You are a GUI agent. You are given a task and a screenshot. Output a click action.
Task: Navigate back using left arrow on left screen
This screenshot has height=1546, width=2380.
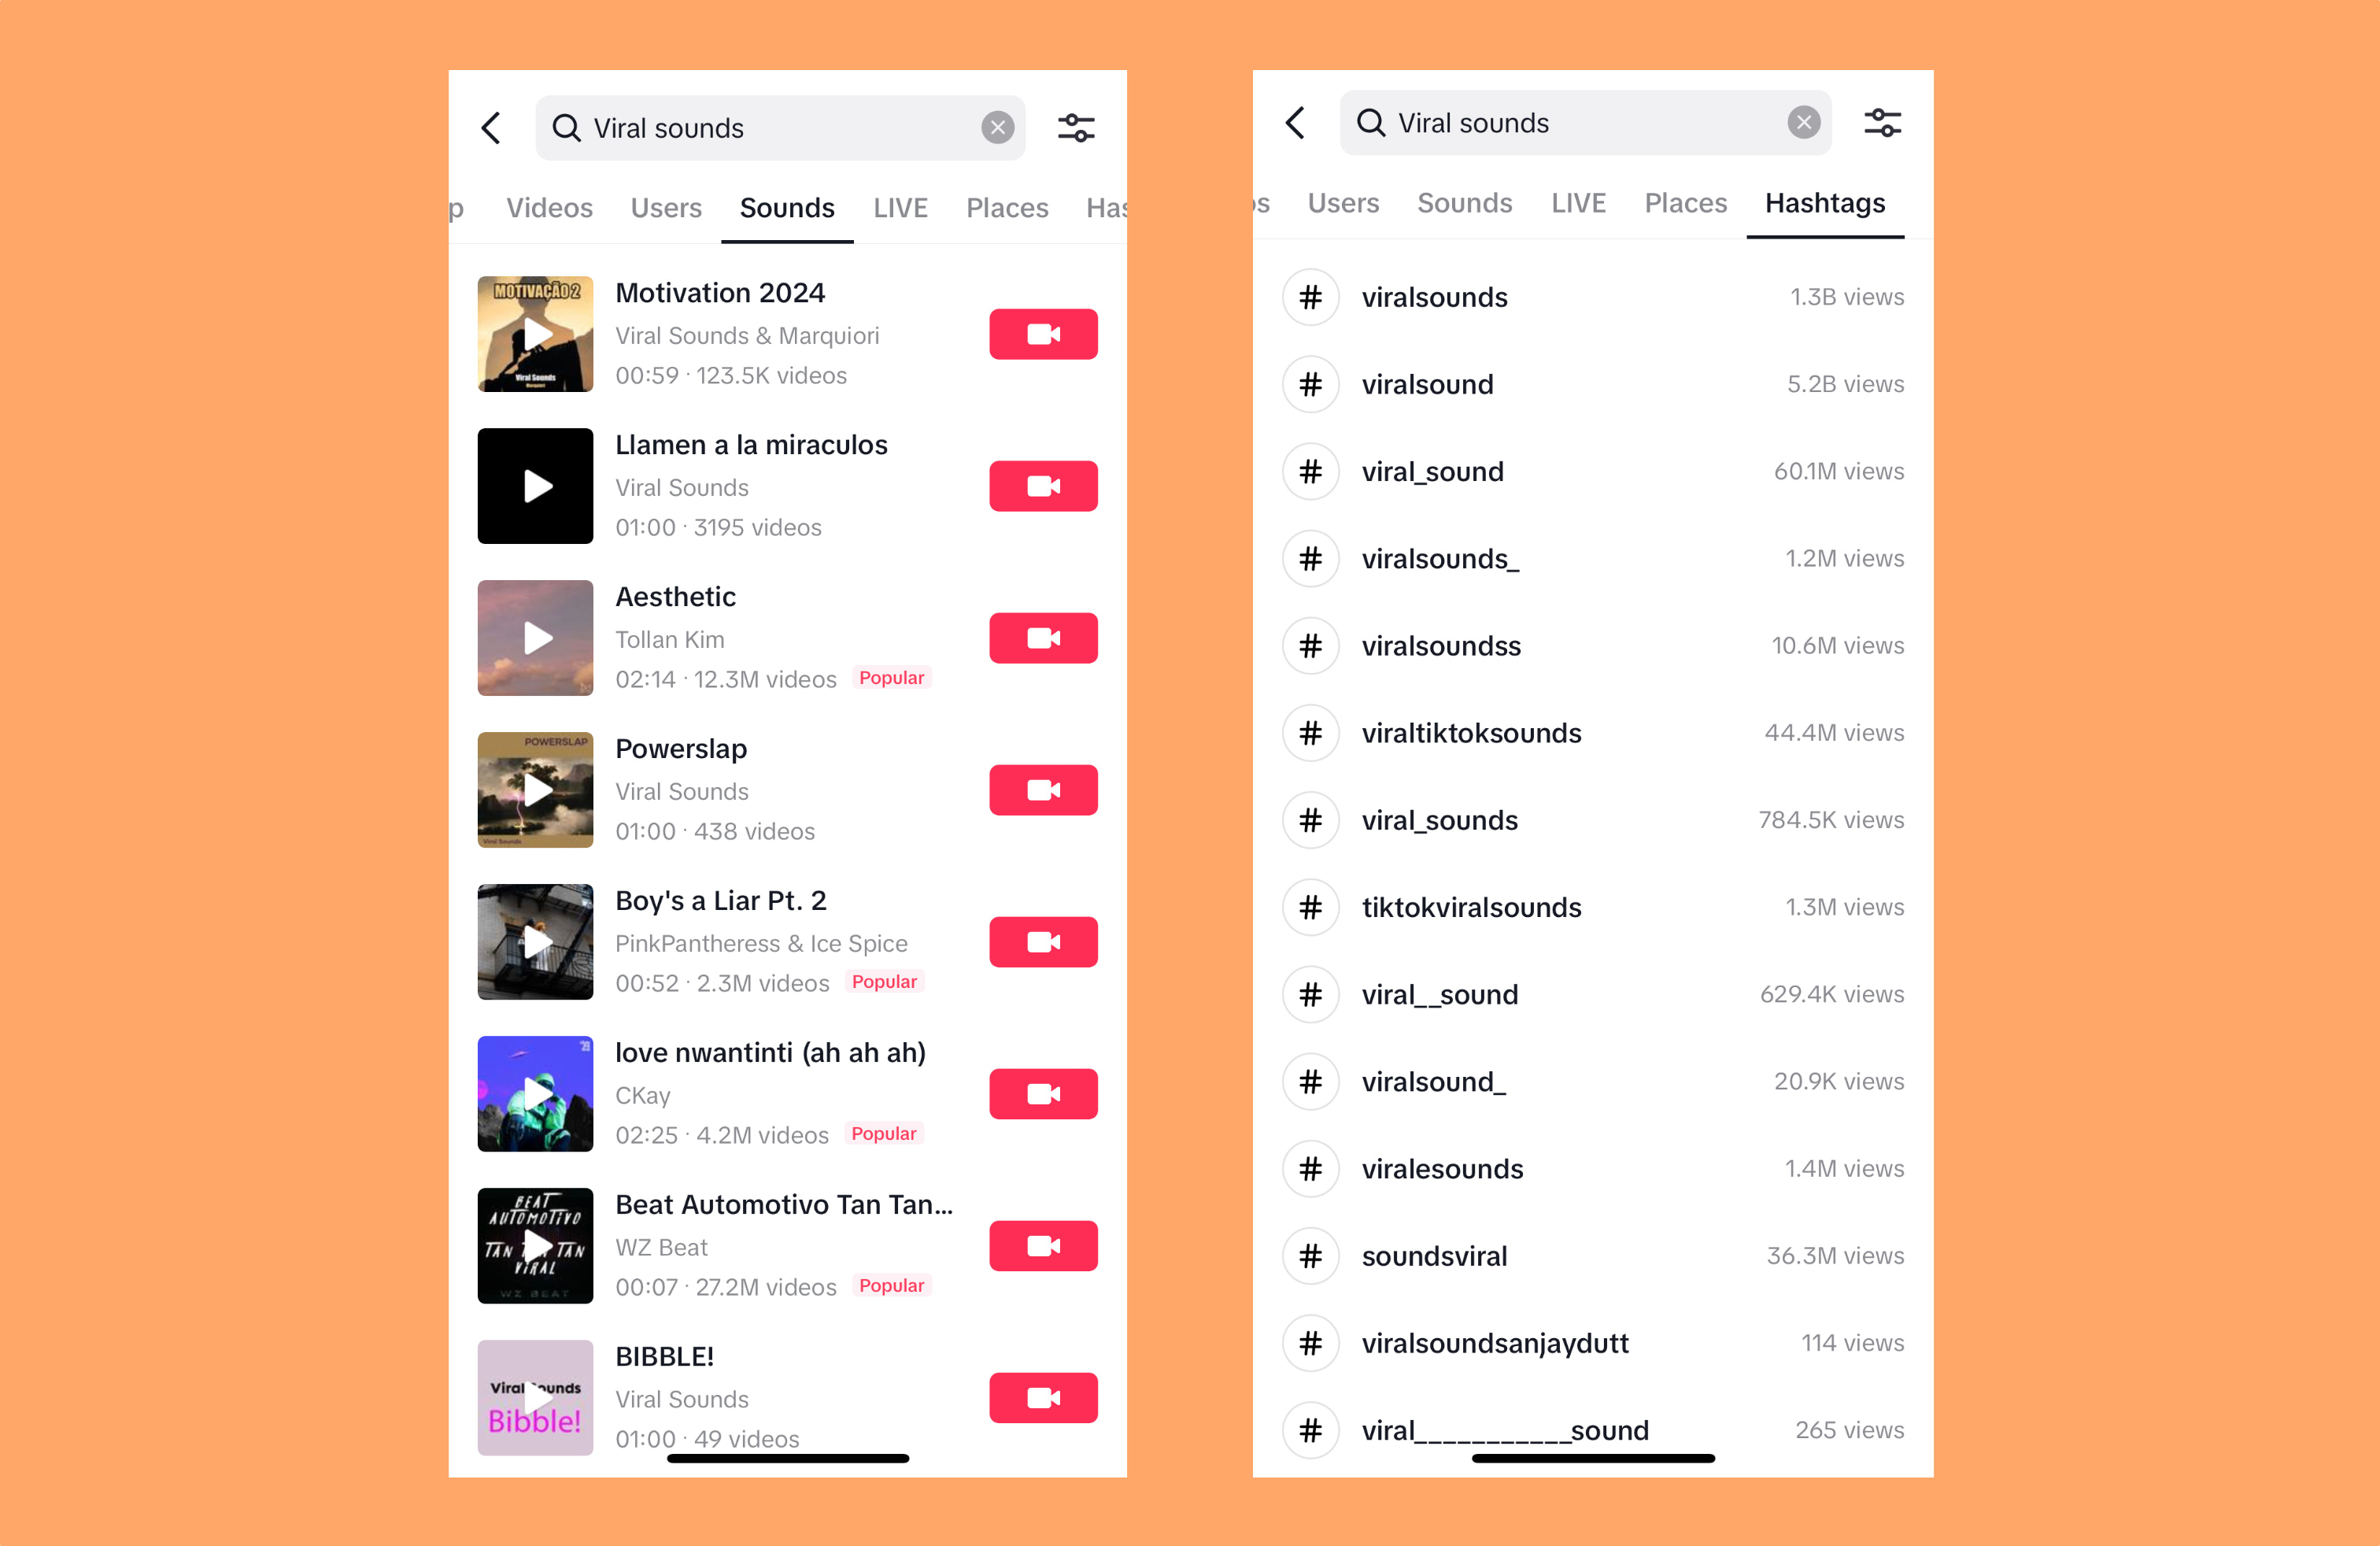[x=491, y=127]
